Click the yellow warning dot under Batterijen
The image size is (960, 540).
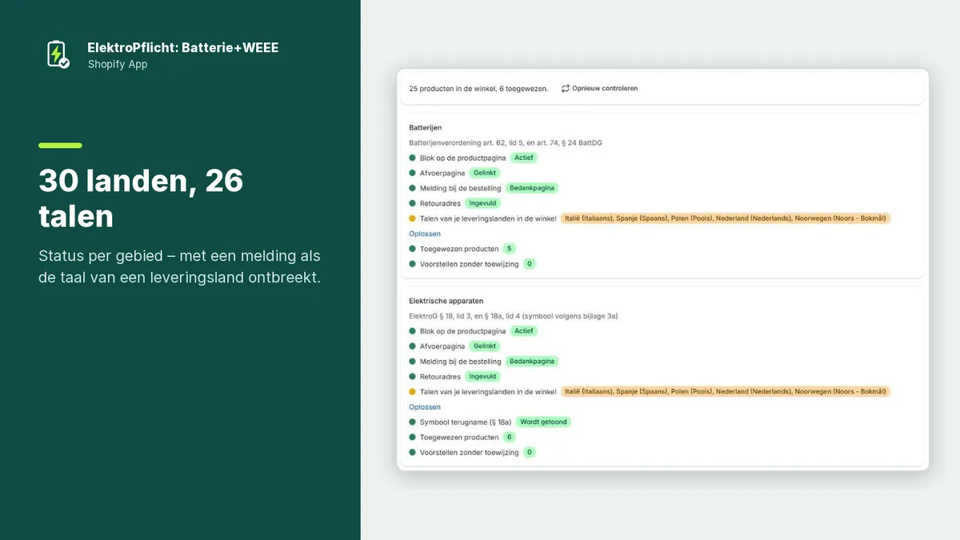click(x=413, y=218)
